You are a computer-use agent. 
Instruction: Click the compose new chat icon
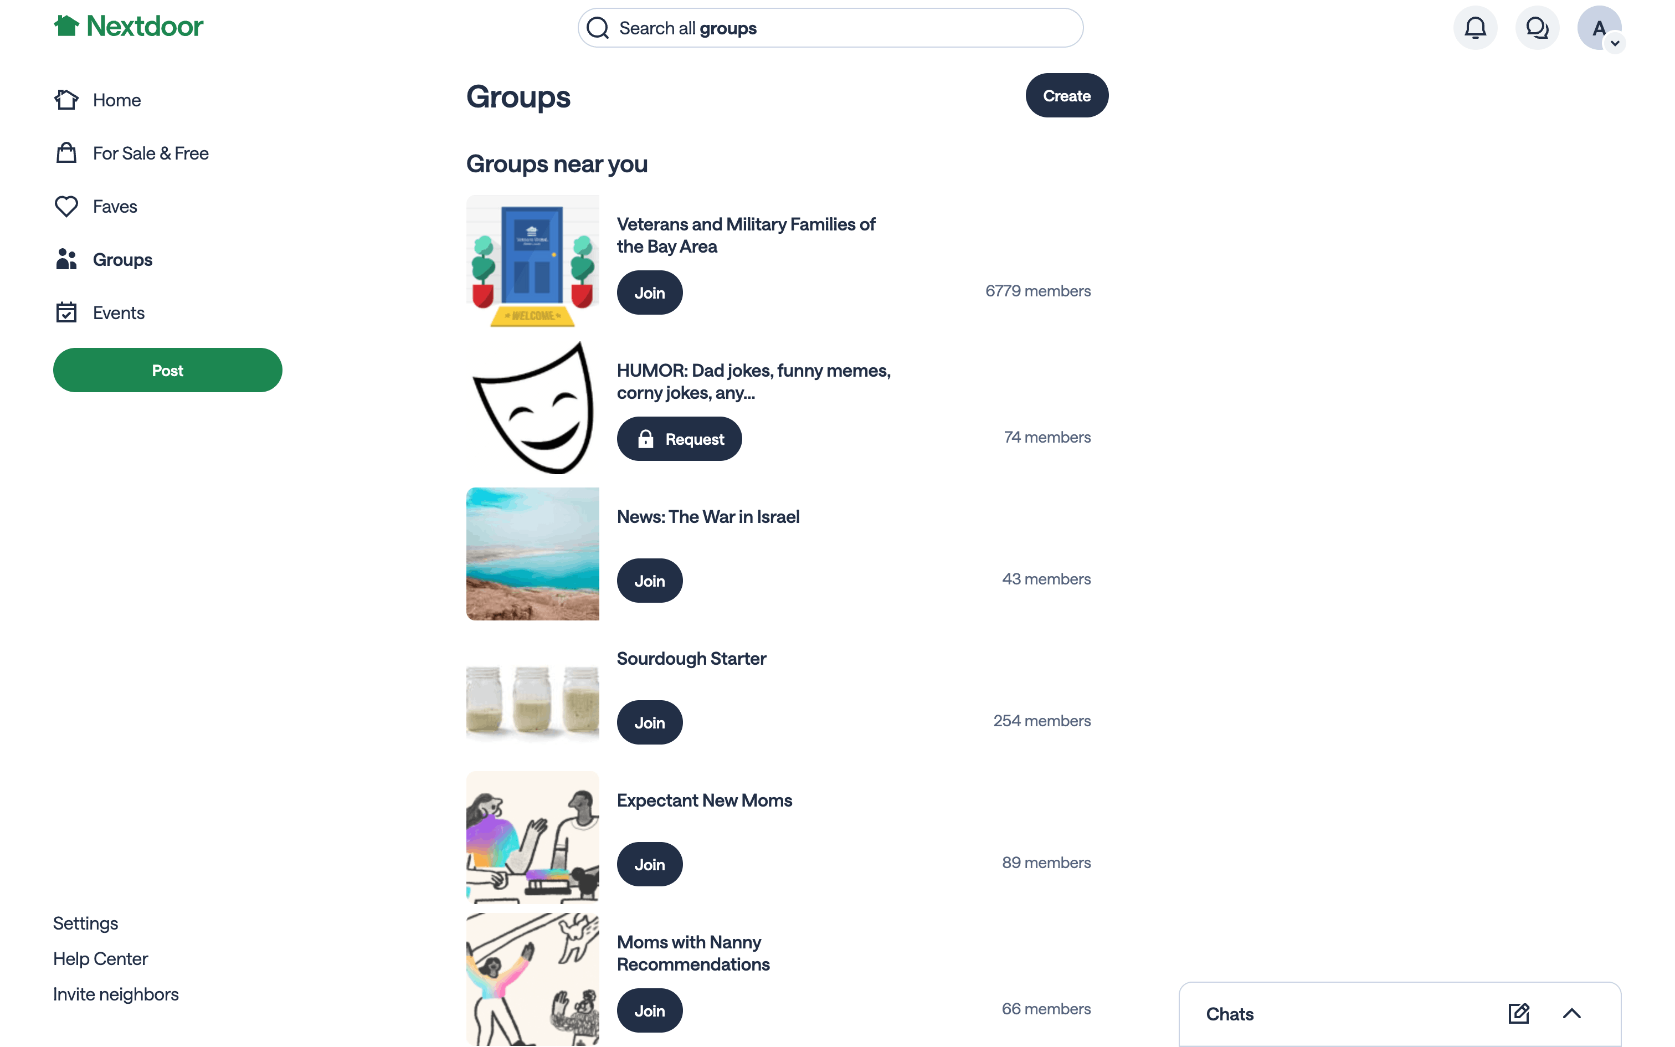pyautogui.click(x=1519, y=1014)
